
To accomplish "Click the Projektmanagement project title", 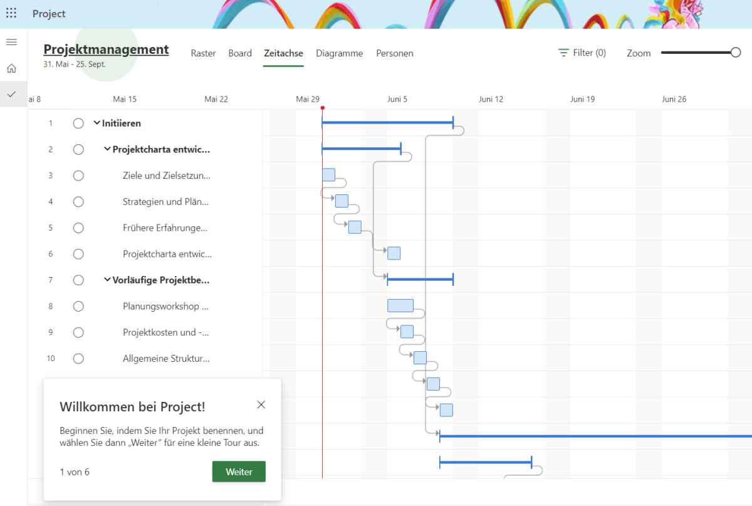I will (106, 50).
